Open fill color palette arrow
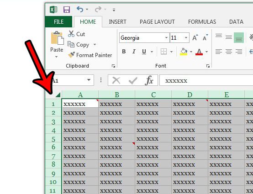This screenshot has width=253, height=194. click(x=191, y=52)
